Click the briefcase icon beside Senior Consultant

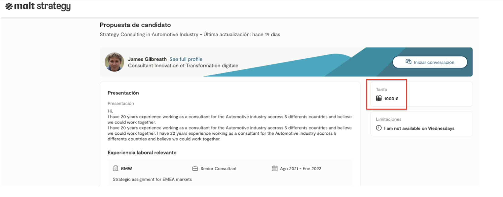[x=195, y=168]
